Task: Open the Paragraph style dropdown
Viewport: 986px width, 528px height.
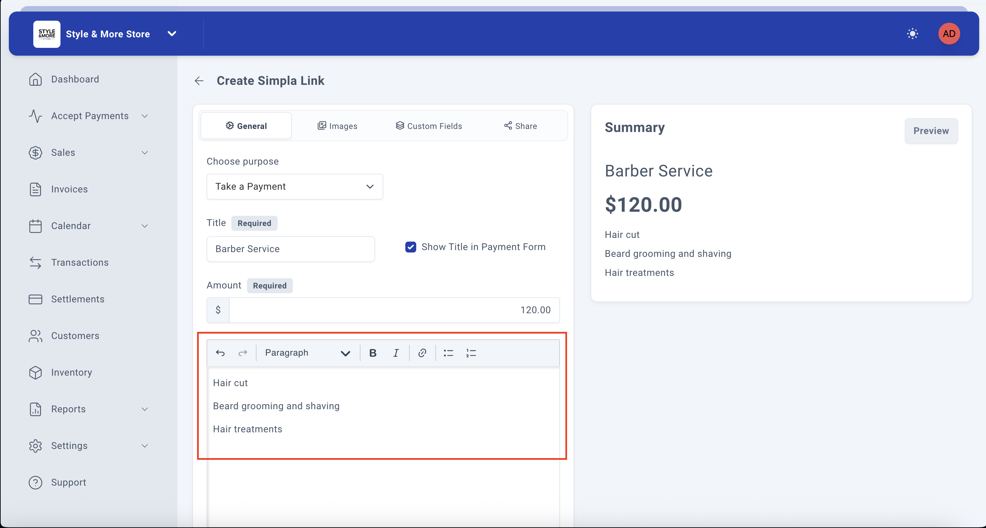Action: pos(307,353)
